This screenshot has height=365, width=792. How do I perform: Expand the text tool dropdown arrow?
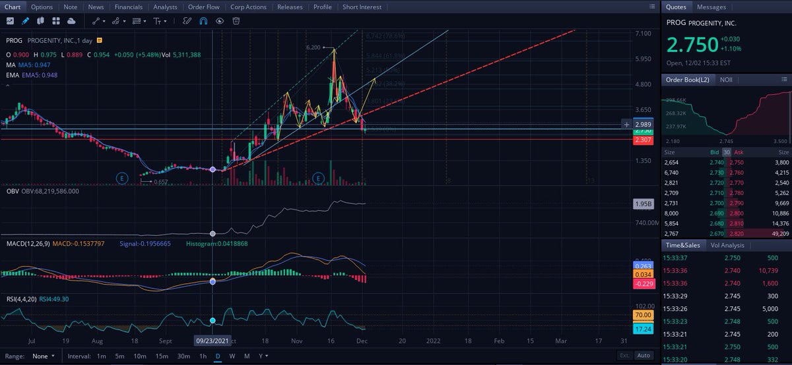pyautogui.click(x=165, y=20)
